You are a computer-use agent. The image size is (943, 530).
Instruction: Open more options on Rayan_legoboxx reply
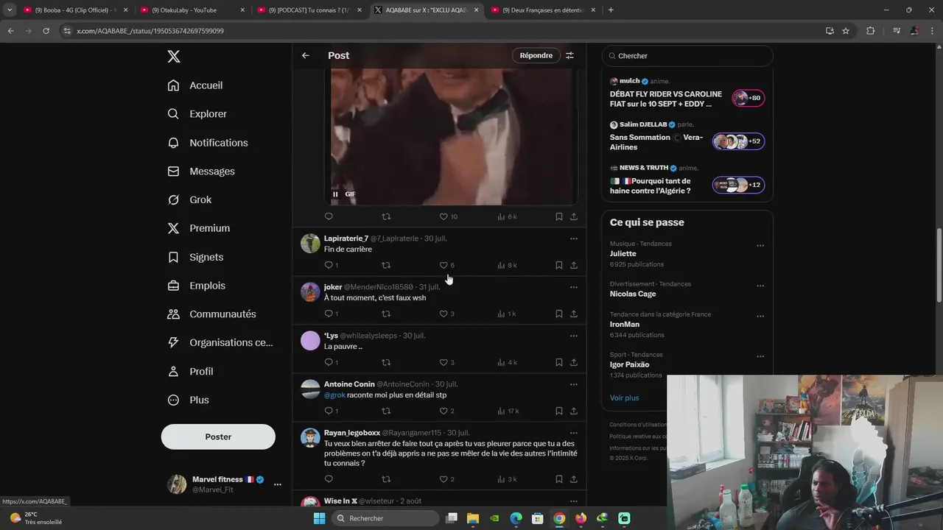point(573,433)
